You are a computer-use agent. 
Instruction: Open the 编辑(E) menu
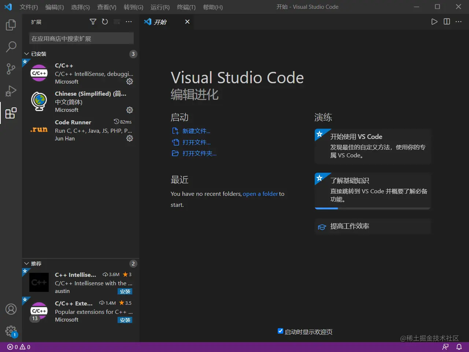(55, 7)
